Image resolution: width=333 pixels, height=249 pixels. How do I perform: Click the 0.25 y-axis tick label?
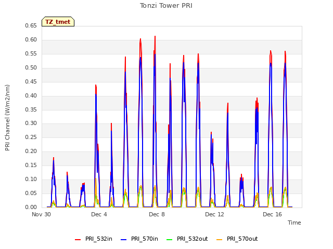coord(31,137)
